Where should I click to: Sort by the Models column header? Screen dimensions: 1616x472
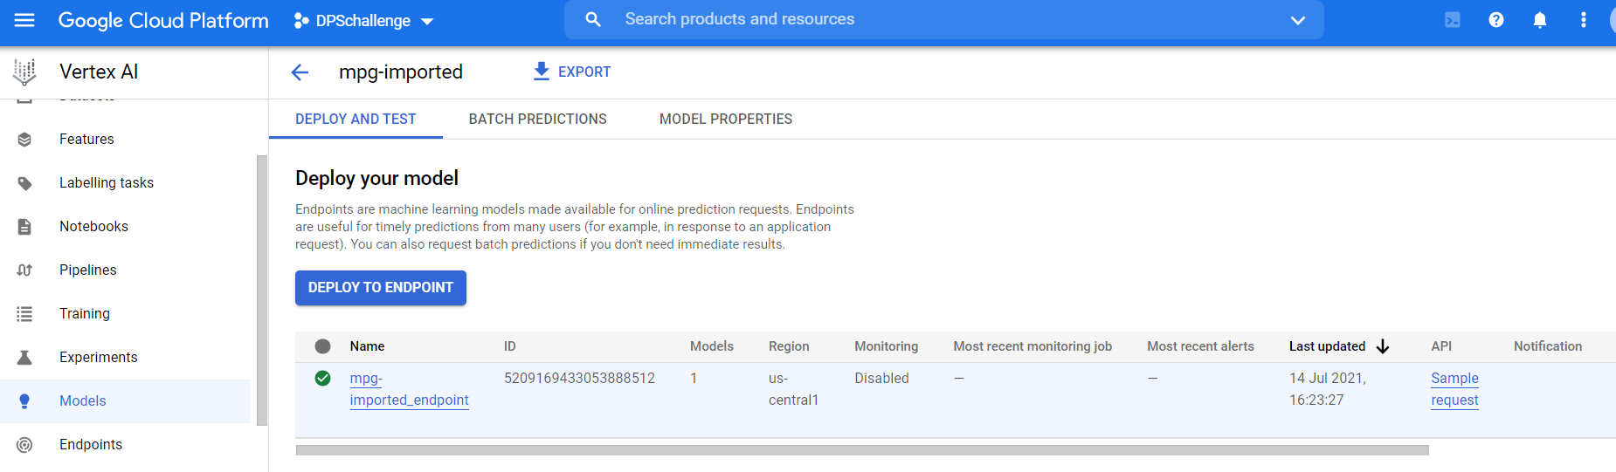[x=712, y=346]
